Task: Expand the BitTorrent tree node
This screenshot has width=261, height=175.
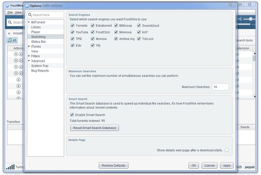Action: click(29, 22)
